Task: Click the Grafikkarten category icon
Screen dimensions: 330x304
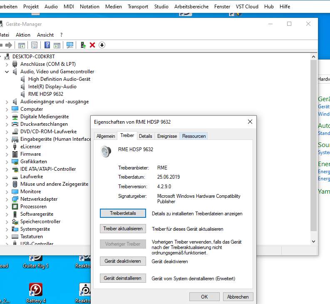Action: click(15, 162)
